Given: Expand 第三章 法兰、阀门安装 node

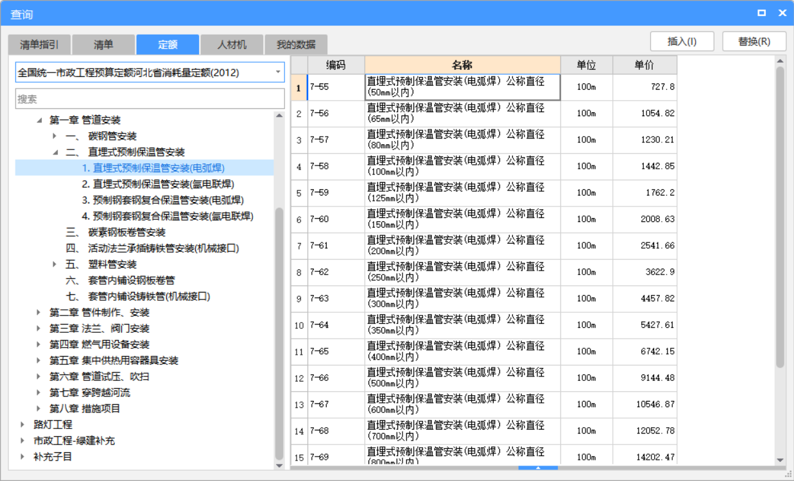Looking at the screenshot, I should pyautogui.click(x=39, y=328).
